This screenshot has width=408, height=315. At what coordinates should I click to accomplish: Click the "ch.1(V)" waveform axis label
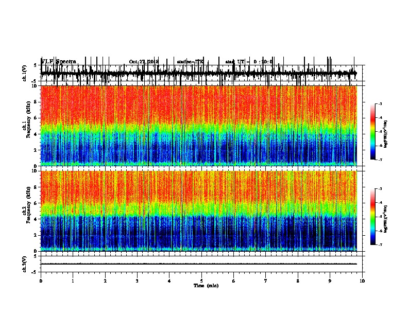pyautogui.click(x=25, y=73)
